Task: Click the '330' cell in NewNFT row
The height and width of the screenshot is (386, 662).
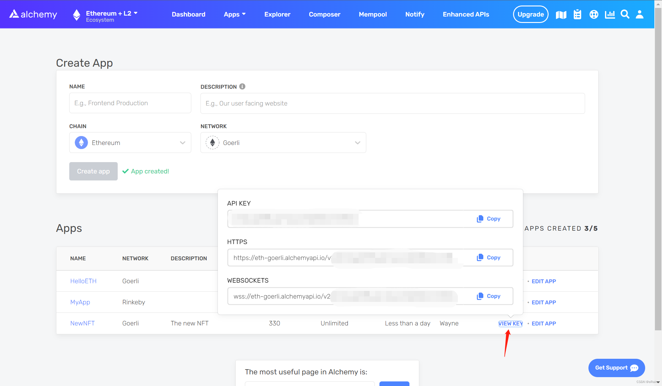Action: [275, 323]
